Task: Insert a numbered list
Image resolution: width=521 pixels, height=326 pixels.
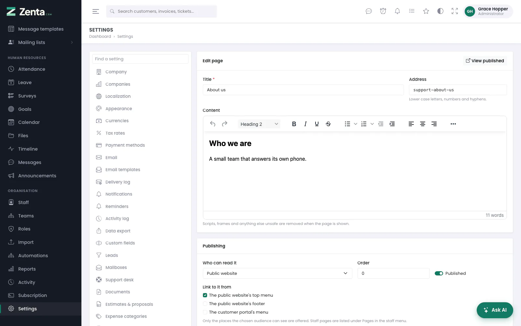Action: [364, 124]
